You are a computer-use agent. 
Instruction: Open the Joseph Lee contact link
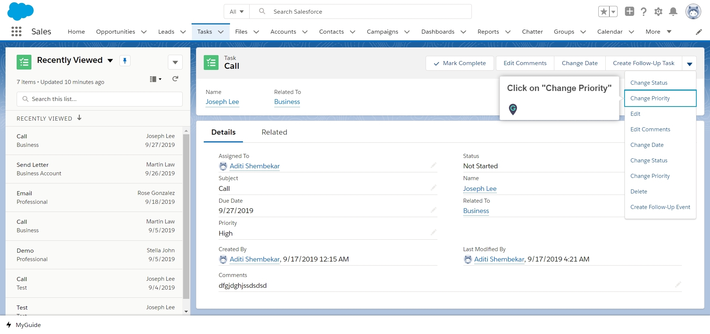click(222, 102)
